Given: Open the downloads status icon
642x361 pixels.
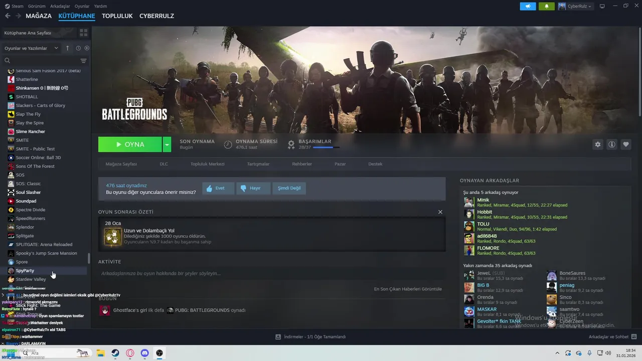Looking at the screenshot, I should coord(278,337).
